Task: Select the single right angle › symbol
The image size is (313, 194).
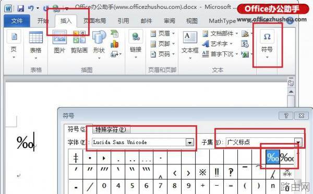Action: 188,173
